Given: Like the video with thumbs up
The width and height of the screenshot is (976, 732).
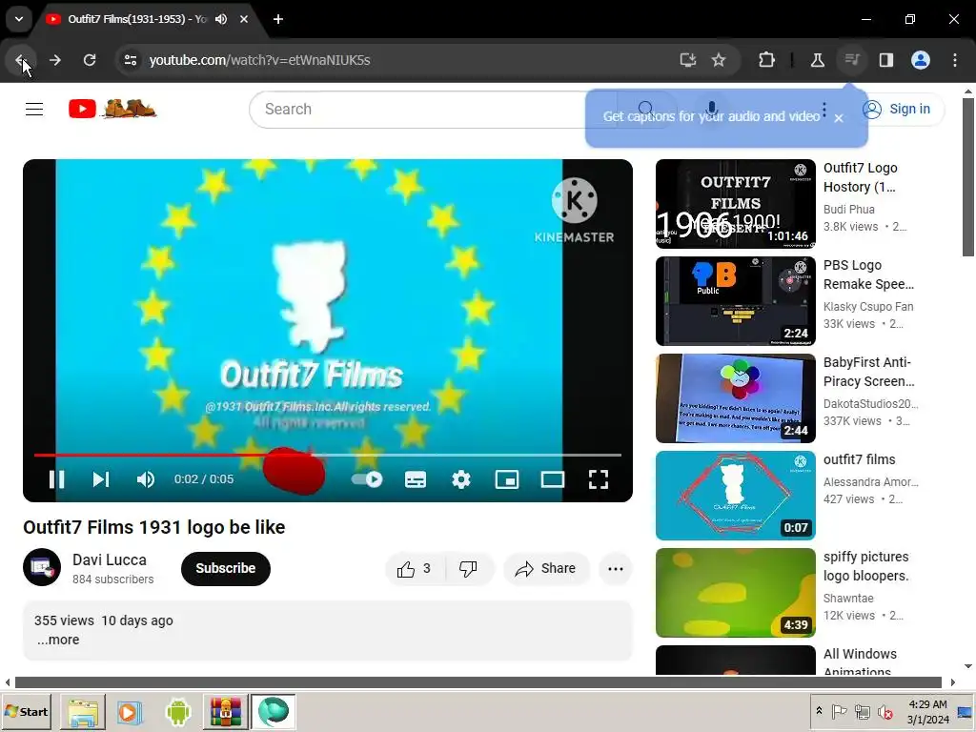Looking at the screenshot, I should coord(416,568).
